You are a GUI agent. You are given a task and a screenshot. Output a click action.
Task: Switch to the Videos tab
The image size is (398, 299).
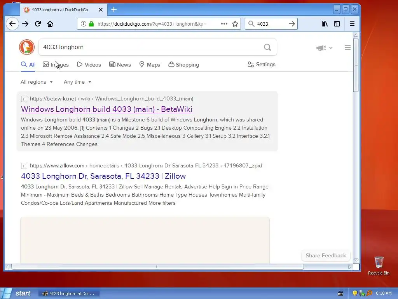pos(89,65)
